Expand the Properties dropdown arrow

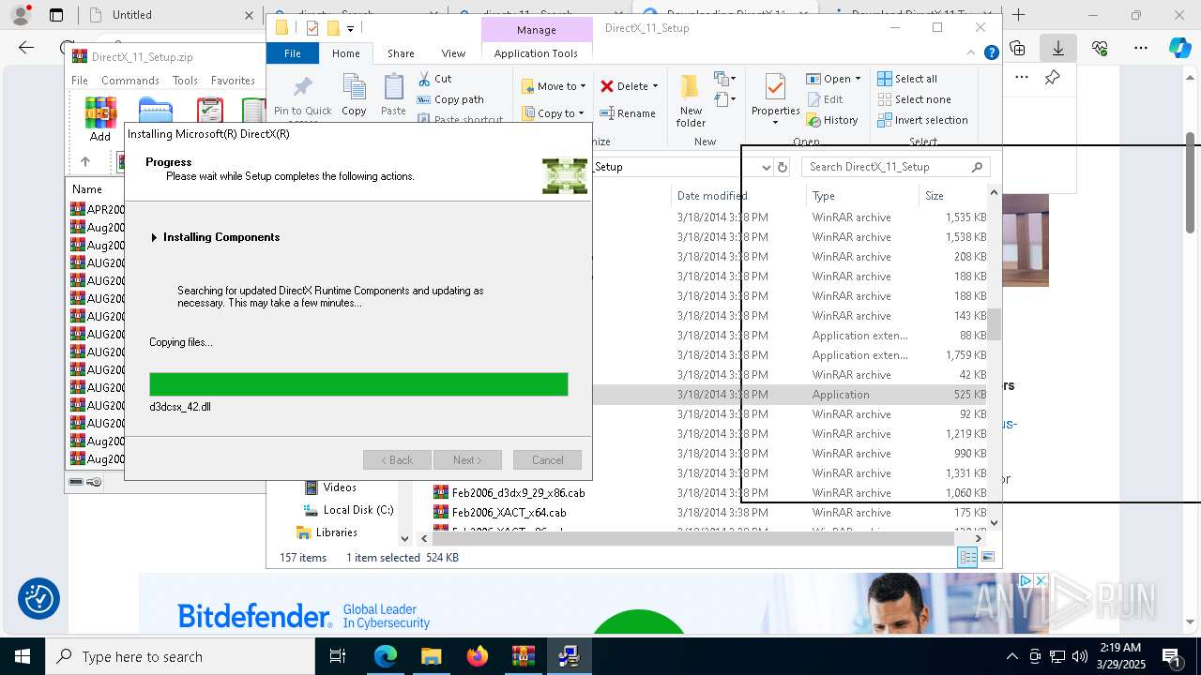775,123
